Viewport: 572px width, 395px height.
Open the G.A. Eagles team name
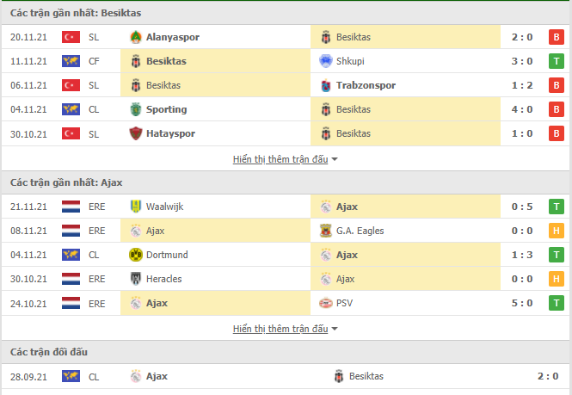coord(360,231)
